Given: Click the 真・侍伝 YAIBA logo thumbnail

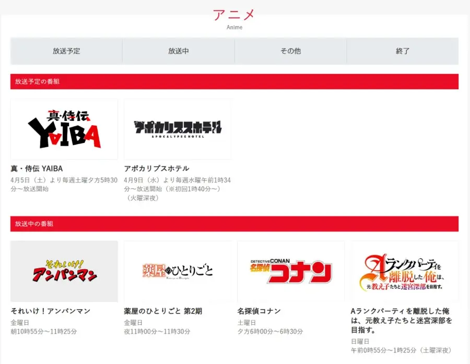Looking at the screenshot, I should coord(64,129).
